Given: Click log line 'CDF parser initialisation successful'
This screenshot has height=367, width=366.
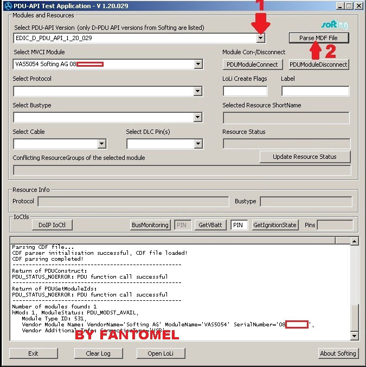Looking at the screenshot, I should pyautogui.click(x=100, y=253).
